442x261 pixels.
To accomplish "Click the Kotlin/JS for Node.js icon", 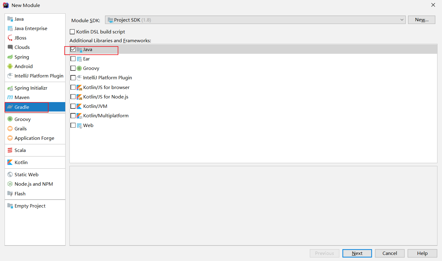I will point(79,97).
